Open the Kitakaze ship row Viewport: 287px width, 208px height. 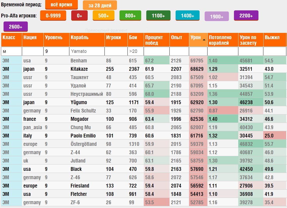(143, 69)
